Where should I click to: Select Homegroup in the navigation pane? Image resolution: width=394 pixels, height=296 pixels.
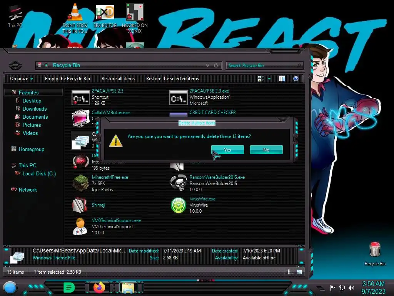pos(32,149)
